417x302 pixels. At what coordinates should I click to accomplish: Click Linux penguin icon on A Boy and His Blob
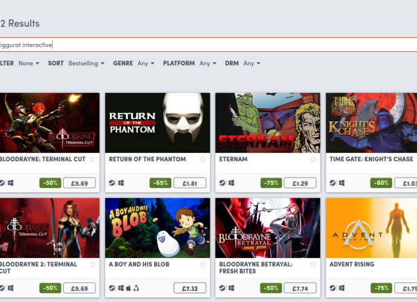[x=136, y=288]
